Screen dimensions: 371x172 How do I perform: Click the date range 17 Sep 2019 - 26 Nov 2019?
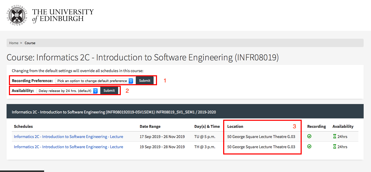(162, 137)
